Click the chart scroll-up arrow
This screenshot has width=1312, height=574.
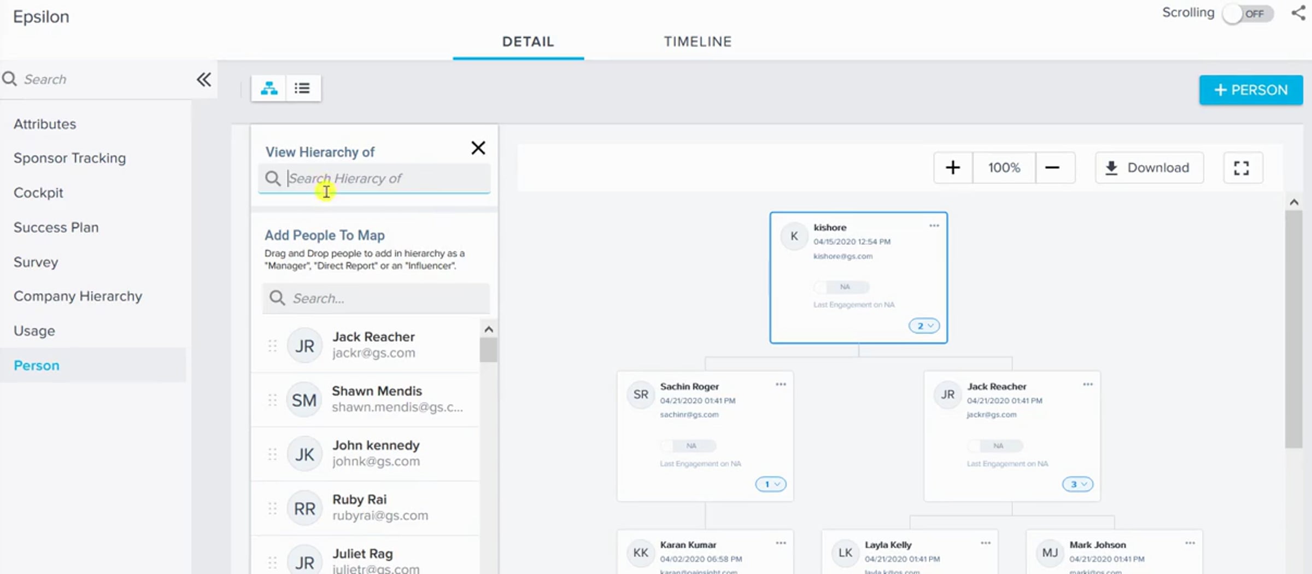point(1294,202)
